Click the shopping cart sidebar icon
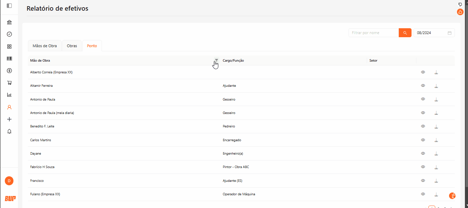Screen dimensions: 468x208 (x=9, y=83)
